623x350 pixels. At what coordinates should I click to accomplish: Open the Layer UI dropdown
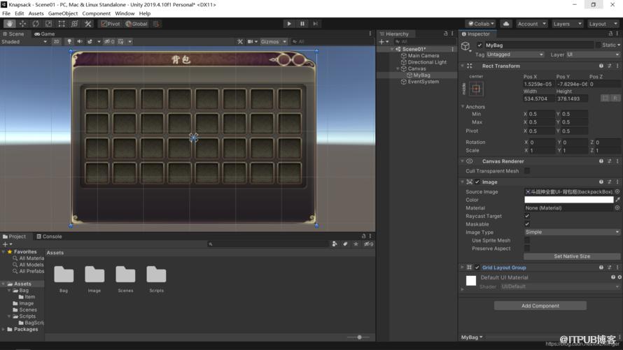pyautogui.click(x=593, y=54)
